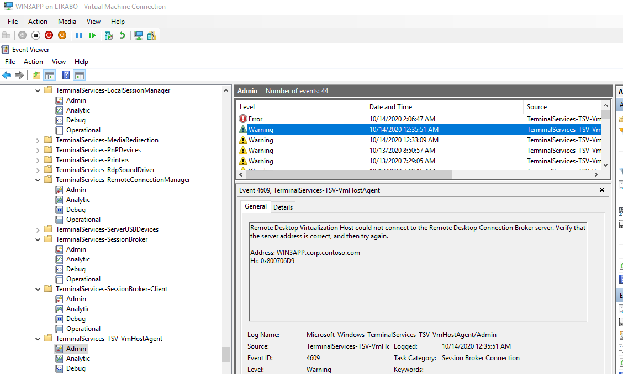Open Debug log under TerminalServices-LocalSessionManager
The image size is (623, 374).
(x=76, y=120)
